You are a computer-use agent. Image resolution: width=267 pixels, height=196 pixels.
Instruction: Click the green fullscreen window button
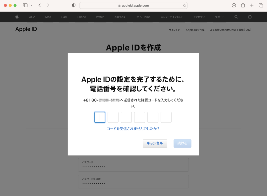click(15, 5)
